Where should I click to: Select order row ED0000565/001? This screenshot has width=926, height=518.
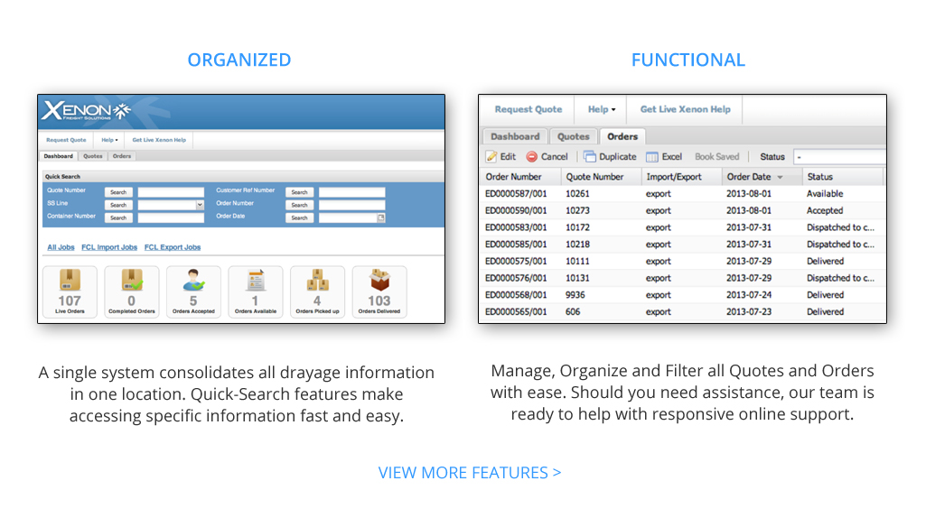tap(682, 311)
